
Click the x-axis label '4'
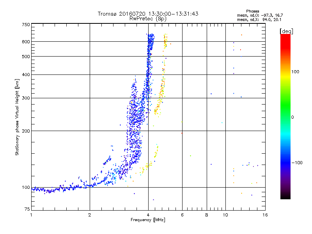pos(148,215)
